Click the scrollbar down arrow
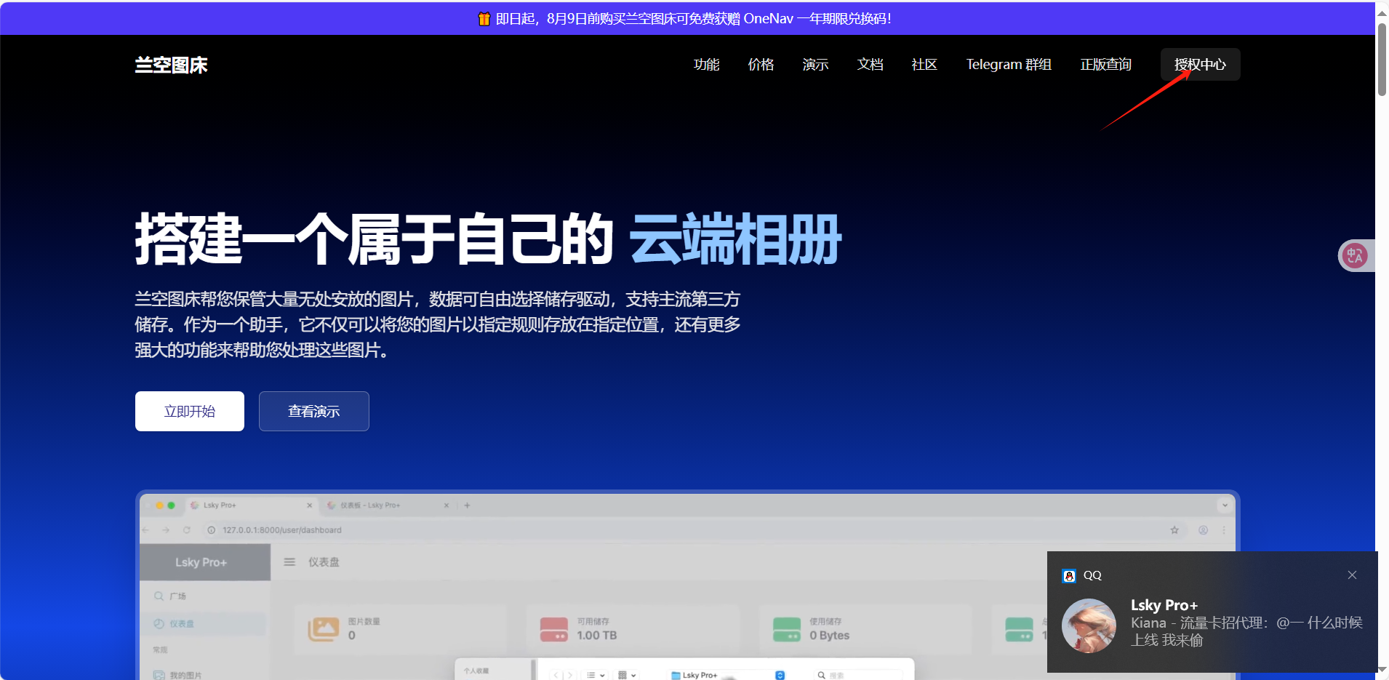The image size is (1389, 680). pos(1382,670)
